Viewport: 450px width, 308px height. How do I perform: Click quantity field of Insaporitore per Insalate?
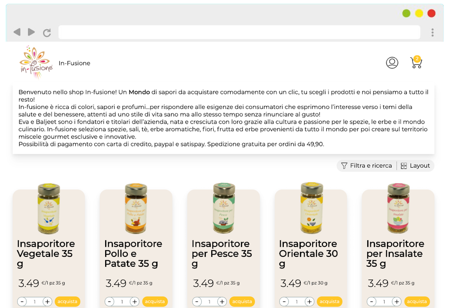pyautogui.click(x=384, y=302)
